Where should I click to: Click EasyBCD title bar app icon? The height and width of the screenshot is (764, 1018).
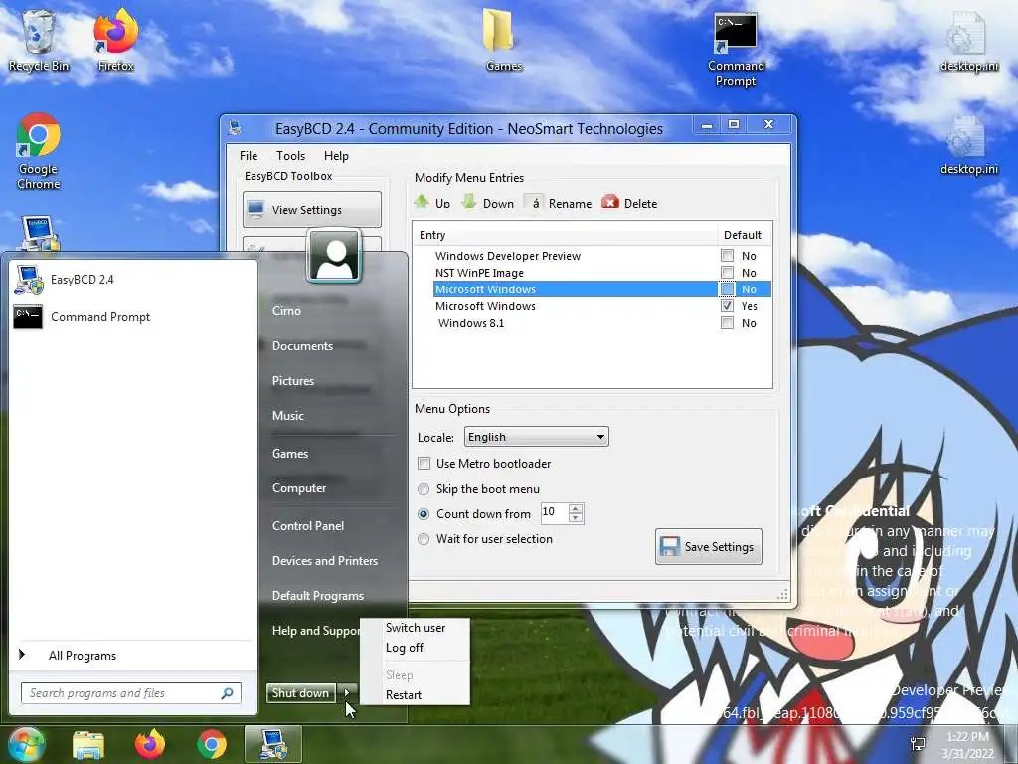pos(235,128)
